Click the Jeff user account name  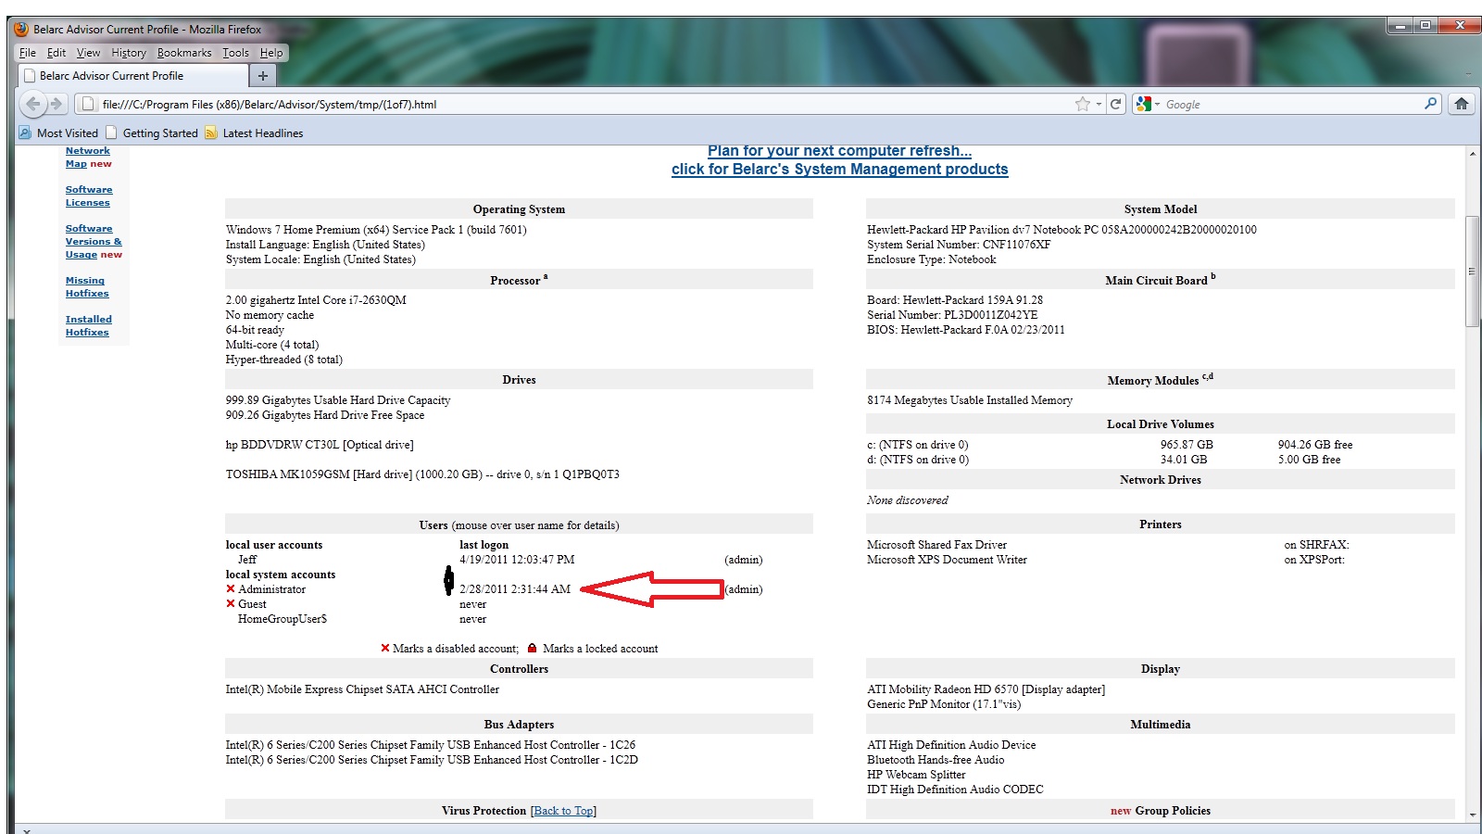(x=247, y=559)
